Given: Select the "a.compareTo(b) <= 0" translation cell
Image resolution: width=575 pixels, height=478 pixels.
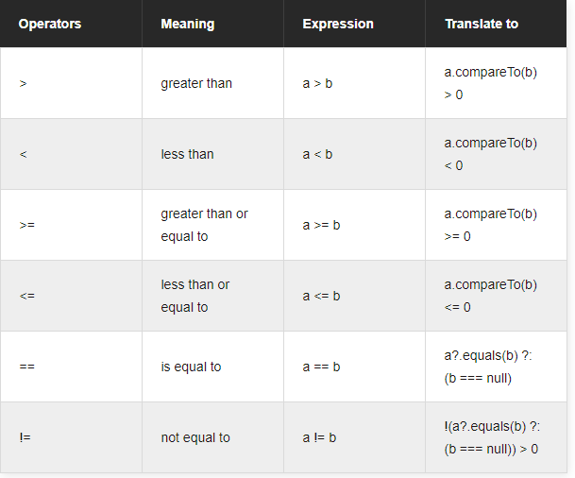Looking at the screenshot, I should coord(490,296).
